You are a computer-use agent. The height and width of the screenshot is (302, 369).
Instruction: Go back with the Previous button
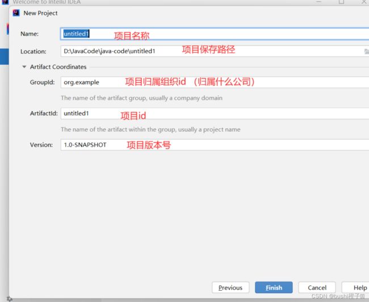[x=230, y=287]
